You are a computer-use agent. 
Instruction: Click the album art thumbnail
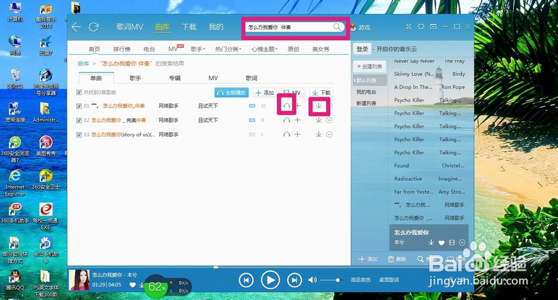[79, 280]
